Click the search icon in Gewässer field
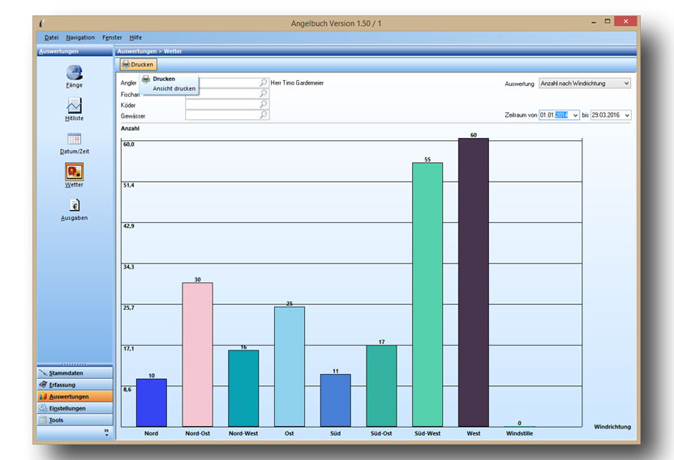 coord(264,115)
